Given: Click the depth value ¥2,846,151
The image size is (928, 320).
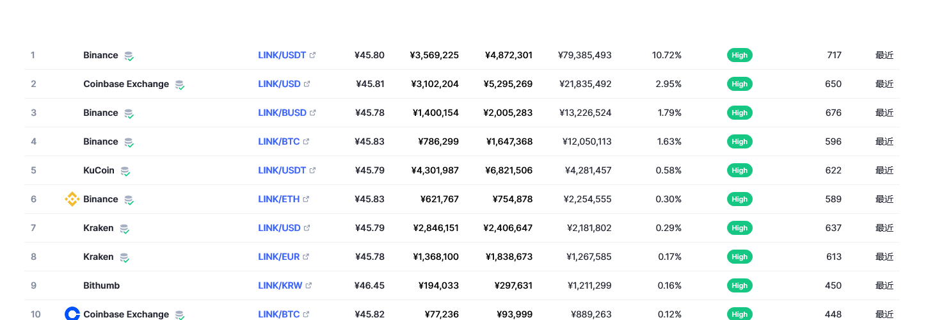Looking at the screenshot, I should (x=436, y=228).
